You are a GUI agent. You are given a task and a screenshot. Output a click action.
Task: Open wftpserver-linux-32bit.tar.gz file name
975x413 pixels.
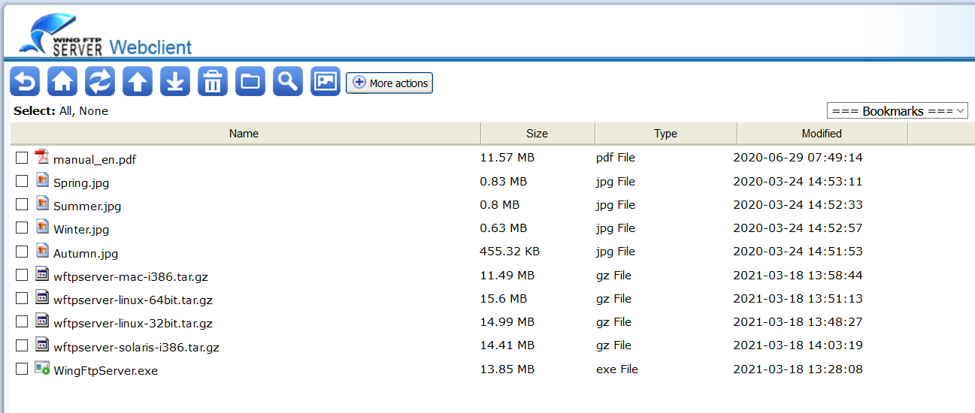pos(133,324)
